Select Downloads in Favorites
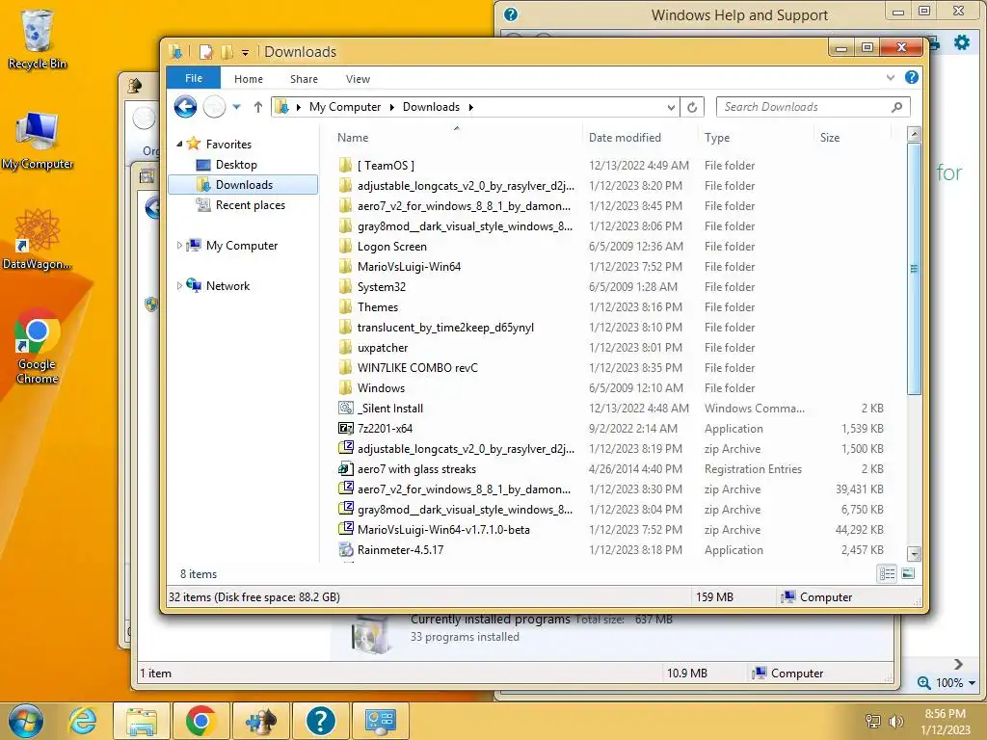987x740 pixels. (x=244, y=185)
